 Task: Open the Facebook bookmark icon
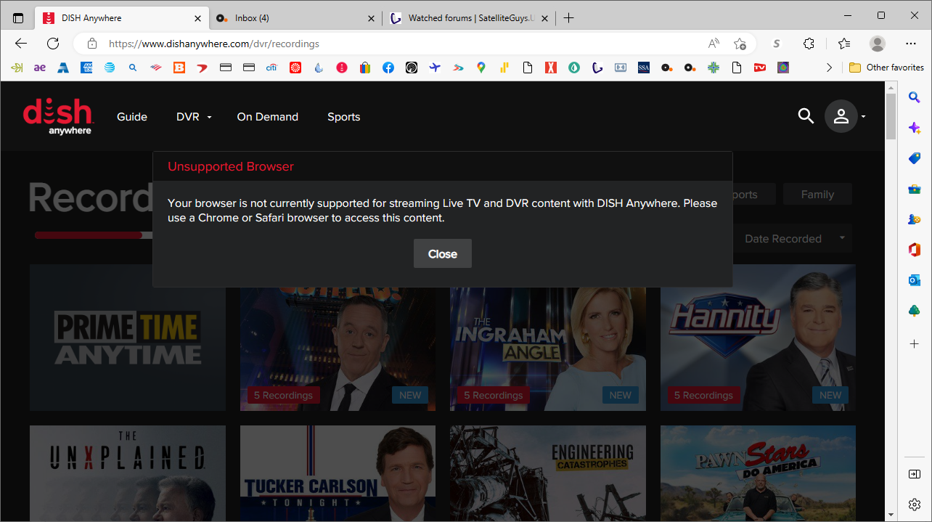388,68
